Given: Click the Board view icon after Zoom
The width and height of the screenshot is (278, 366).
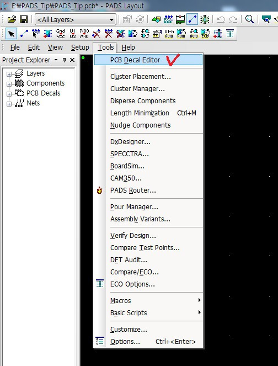Looking at the screenshot, I should click(x=266, y=19).
